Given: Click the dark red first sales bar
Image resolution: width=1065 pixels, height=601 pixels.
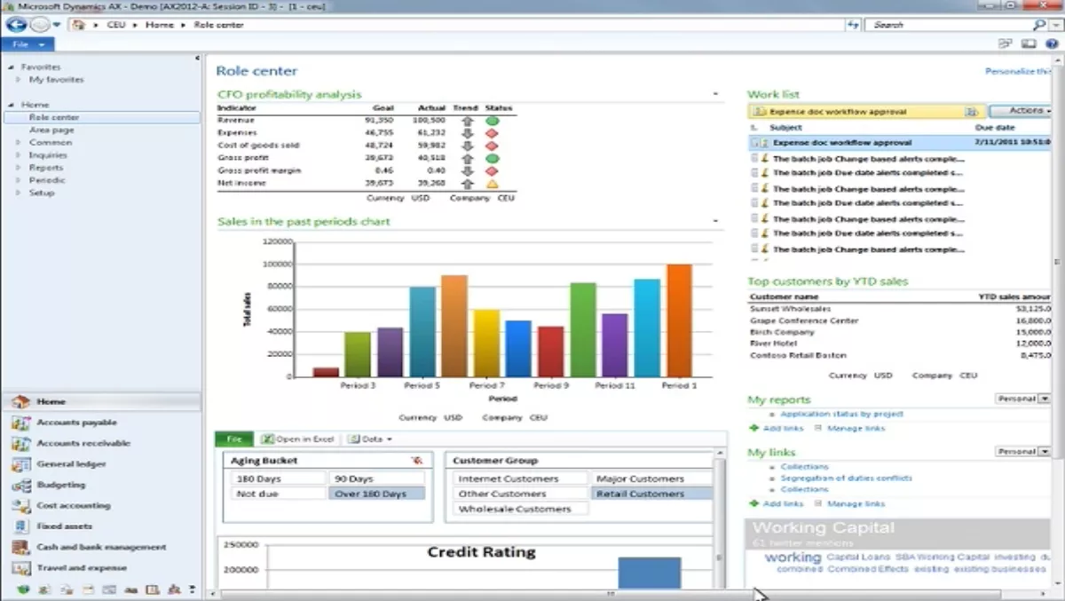Looking at the screenshot, I should 326,372.
